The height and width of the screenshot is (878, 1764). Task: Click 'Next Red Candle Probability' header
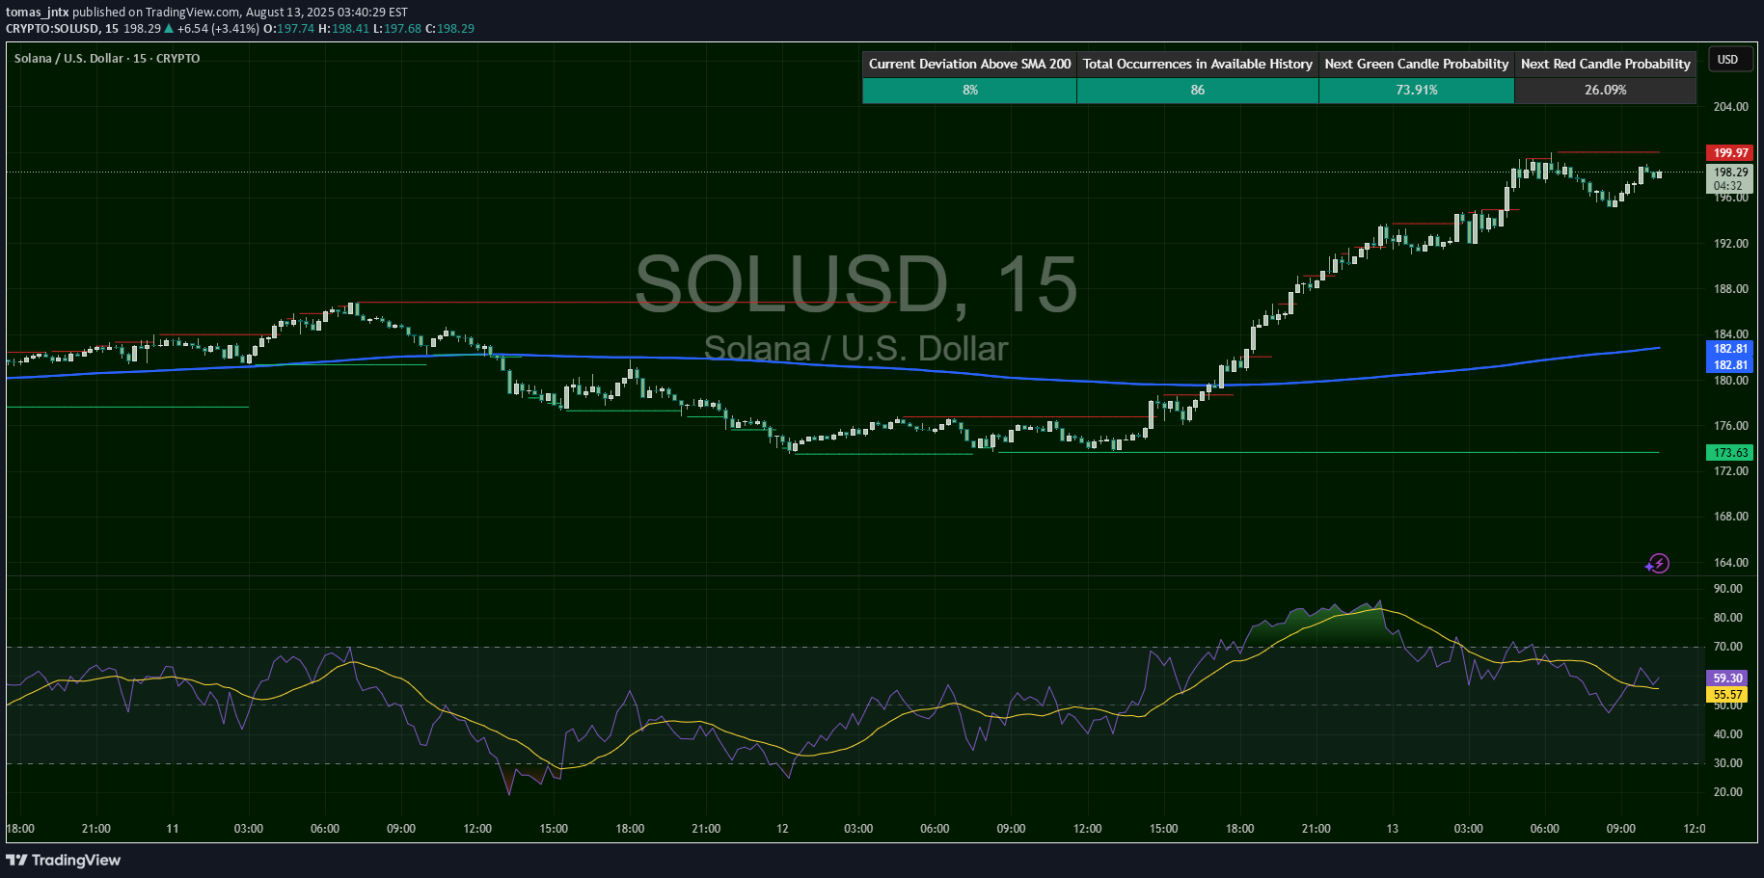click(x=1605, y=64)
